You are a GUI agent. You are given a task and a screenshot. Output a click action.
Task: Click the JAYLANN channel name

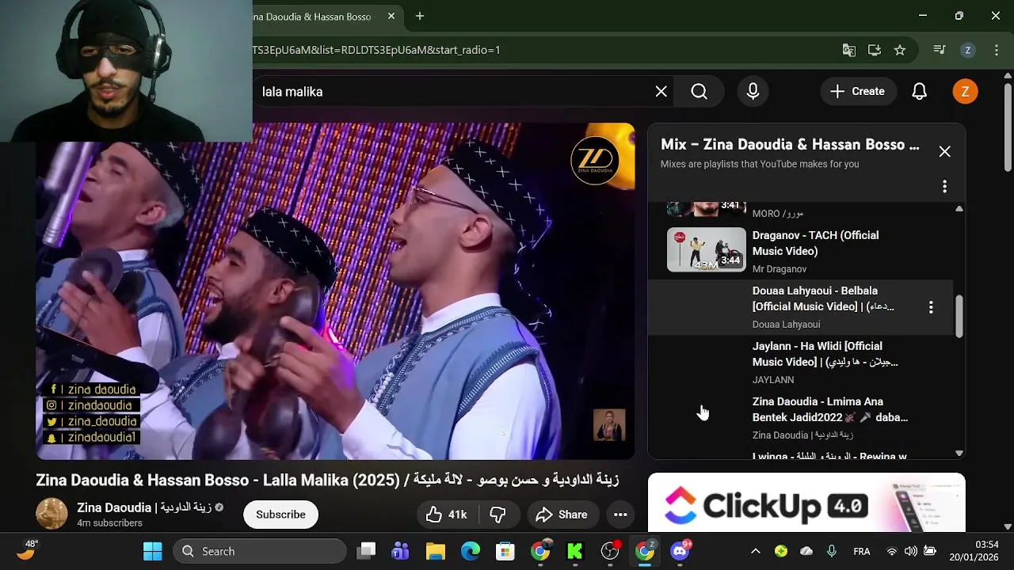tap(773, 380)
